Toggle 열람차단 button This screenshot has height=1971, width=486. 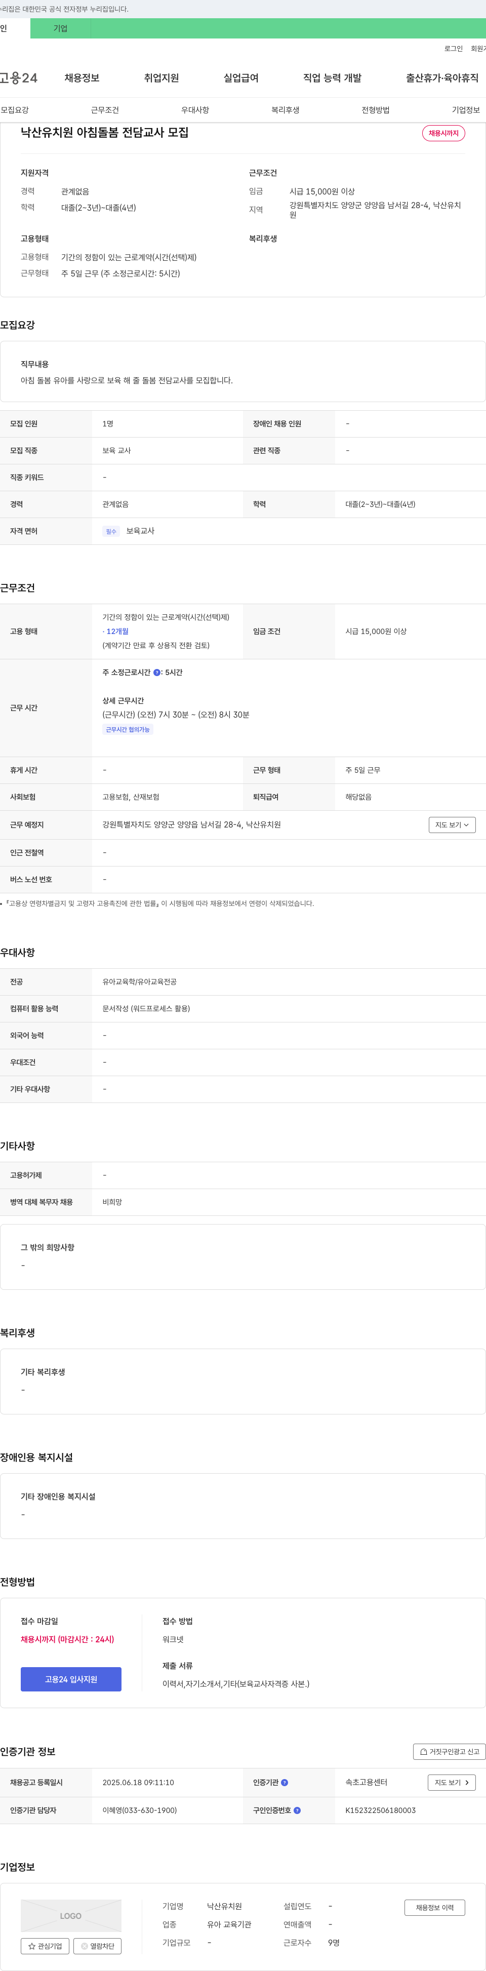coord(97,1946)
